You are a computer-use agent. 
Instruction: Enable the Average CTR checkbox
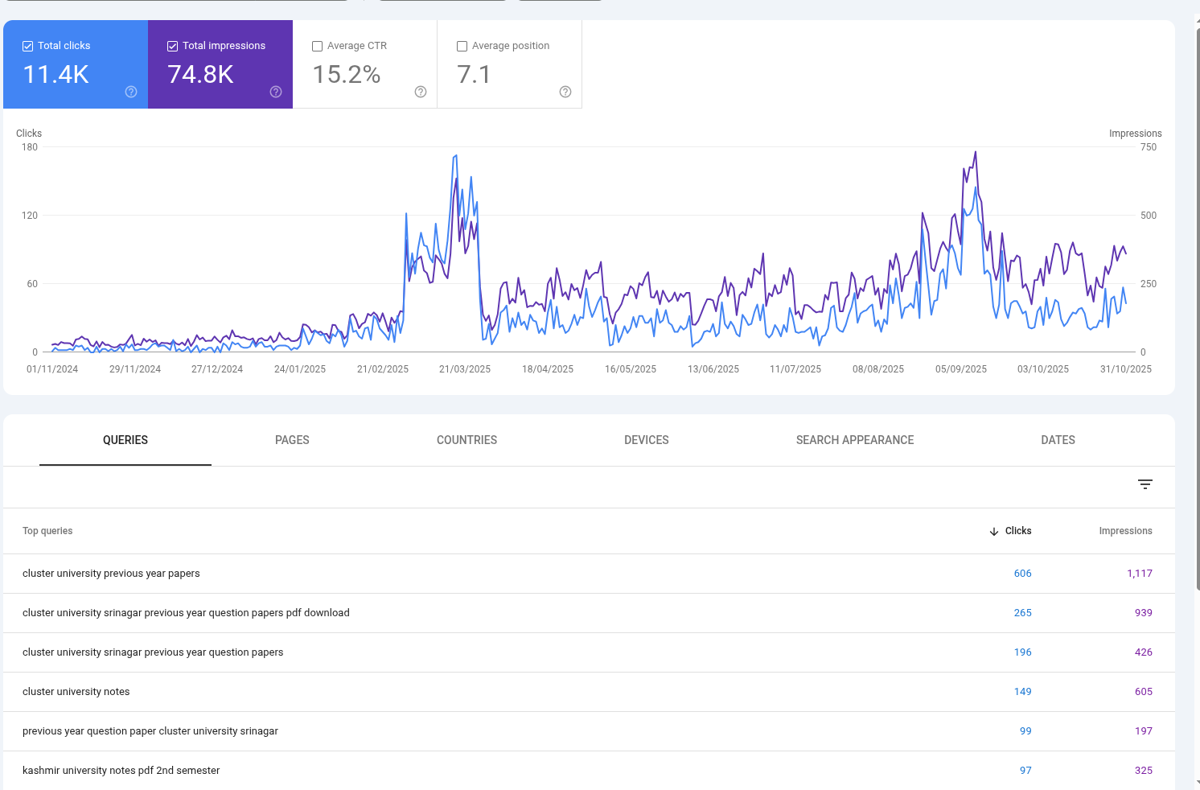[318, 47]
